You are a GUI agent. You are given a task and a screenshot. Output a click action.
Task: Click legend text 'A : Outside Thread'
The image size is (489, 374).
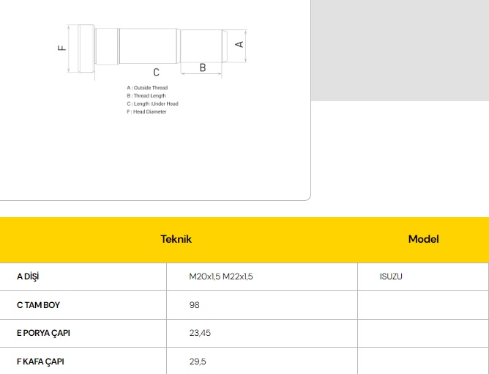pos(147,88)
